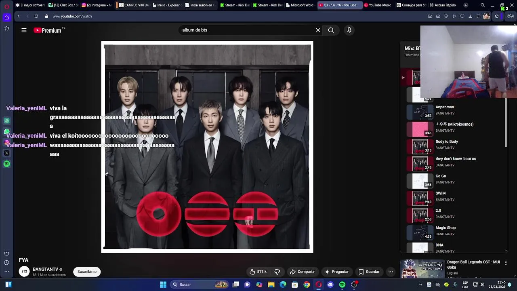
Task: Open X (Twitter) in Opera sidebar
Action: (6, 153)
